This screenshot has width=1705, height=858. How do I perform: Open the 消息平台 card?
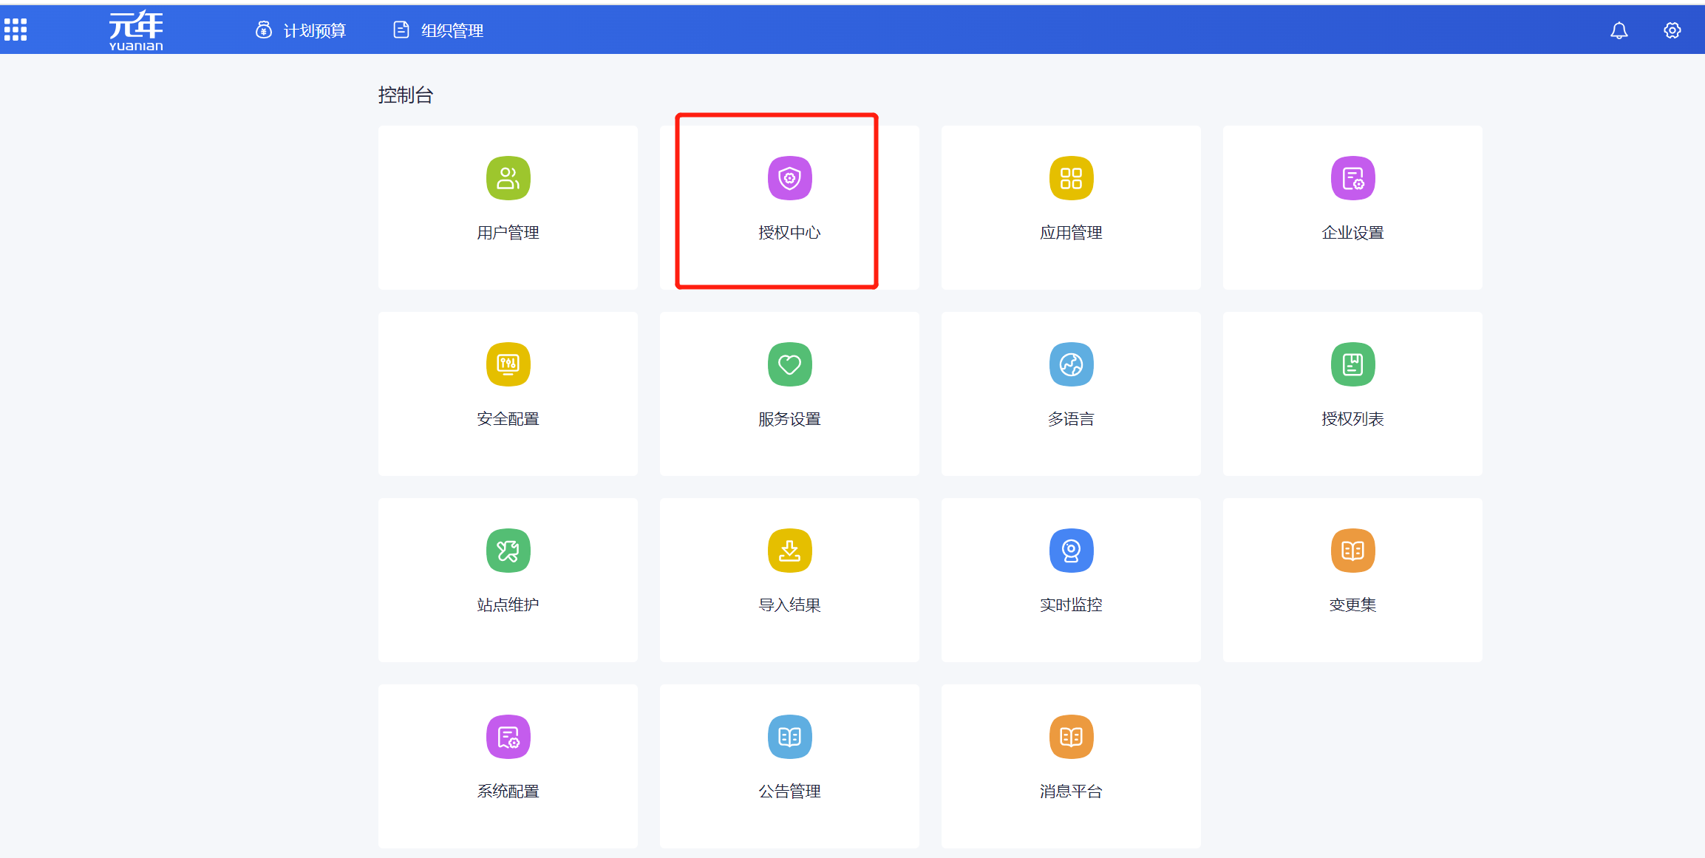point(1071,765)
